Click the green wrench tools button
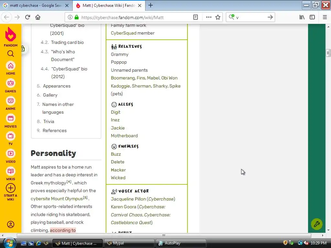This screenshot has height=248, width=331. [317, 224]
